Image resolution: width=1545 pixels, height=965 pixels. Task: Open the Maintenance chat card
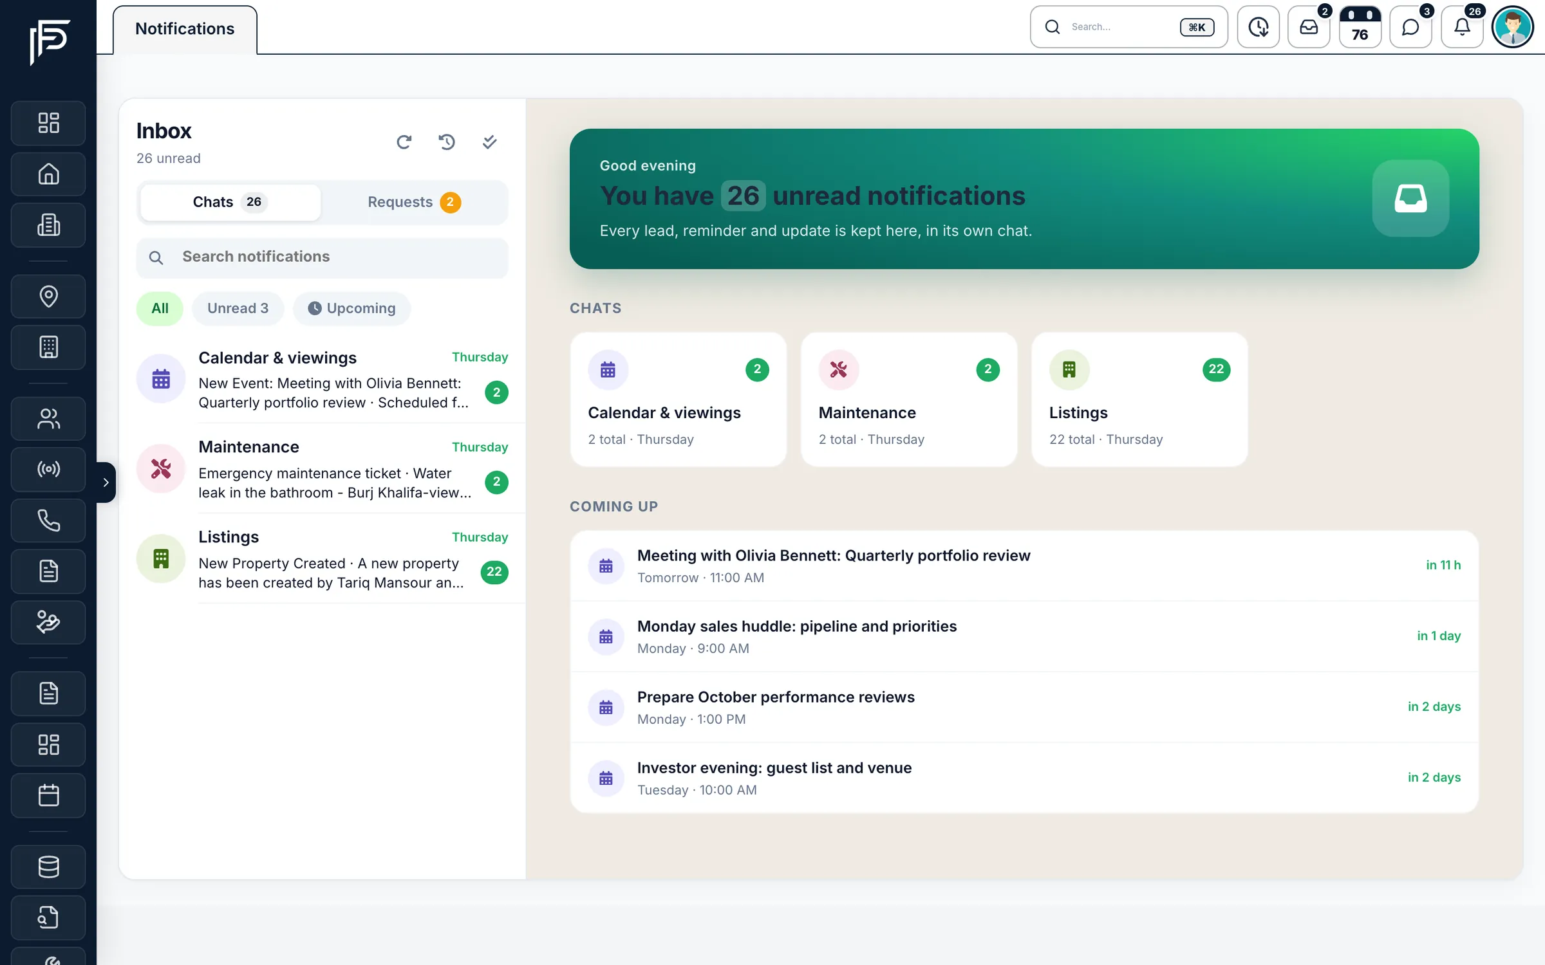pos(908,399)
